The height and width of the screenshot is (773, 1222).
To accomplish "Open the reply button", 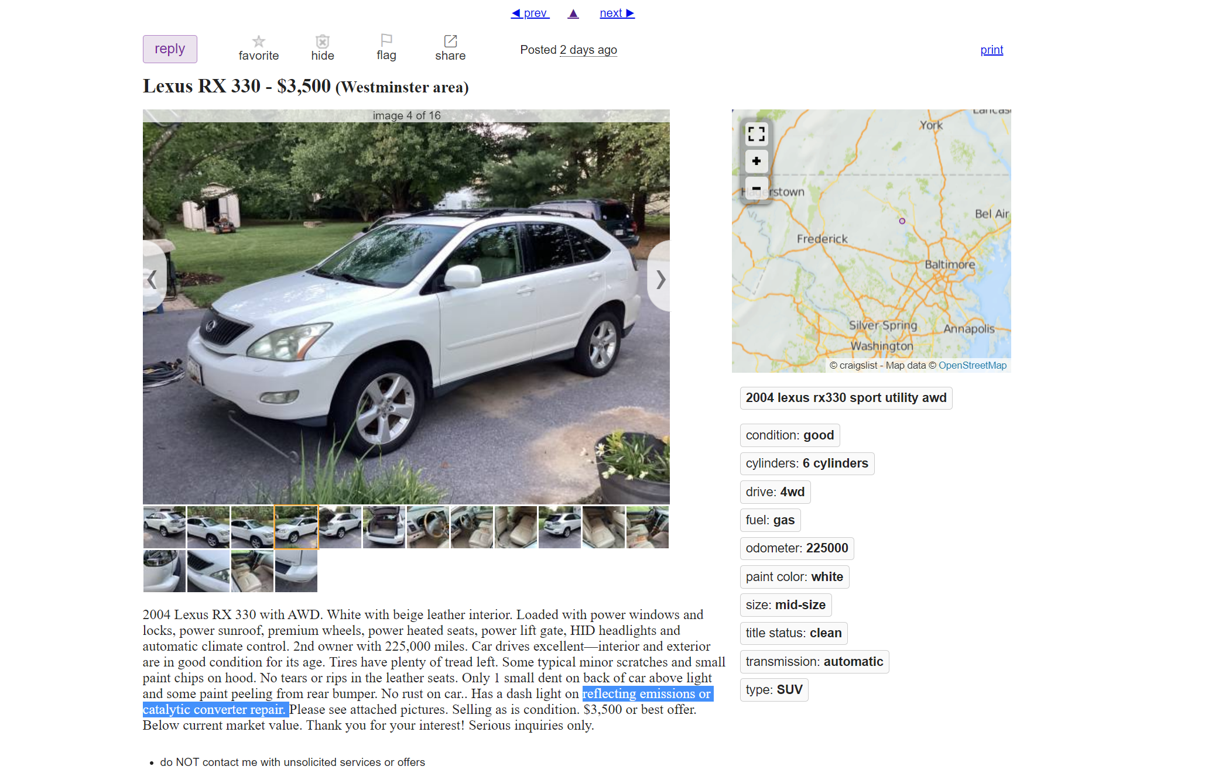I will point(170,49).
